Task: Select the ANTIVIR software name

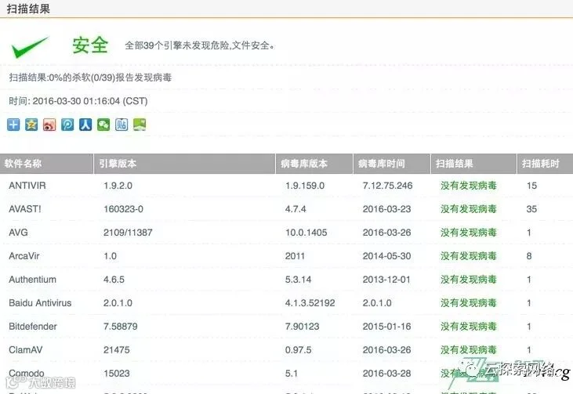Action: tap(27, 186)
